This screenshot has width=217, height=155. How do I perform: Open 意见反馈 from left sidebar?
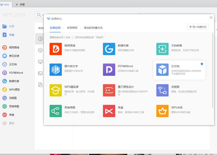coord(11,56)
